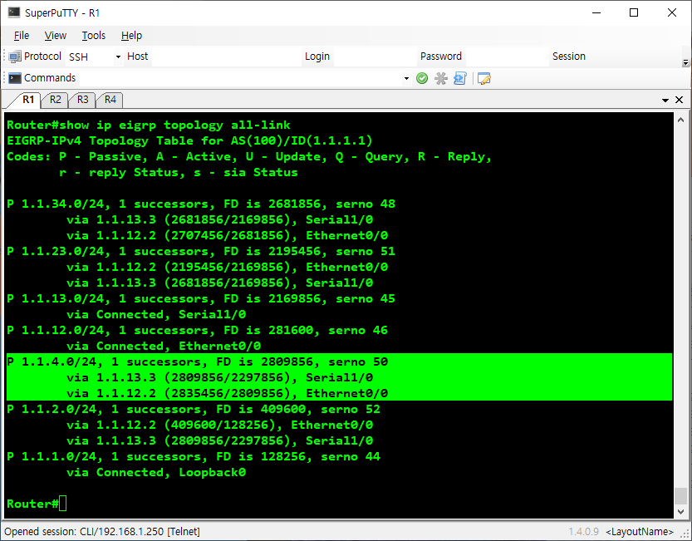Screen dimensions: 692x541
Task: Open the Tools menu
Action: 94,36
